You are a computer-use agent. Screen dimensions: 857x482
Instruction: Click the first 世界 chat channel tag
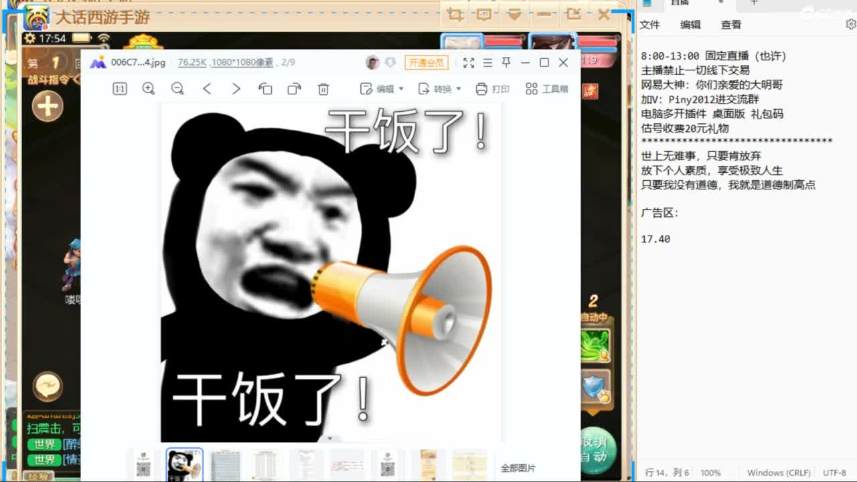pyautogui.click(x=44, y=444)
